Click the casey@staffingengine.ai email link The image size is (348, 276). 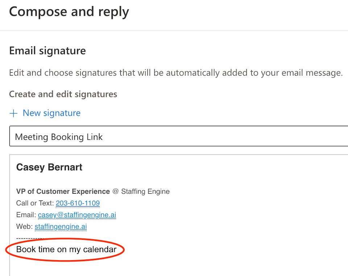point(77,215)
